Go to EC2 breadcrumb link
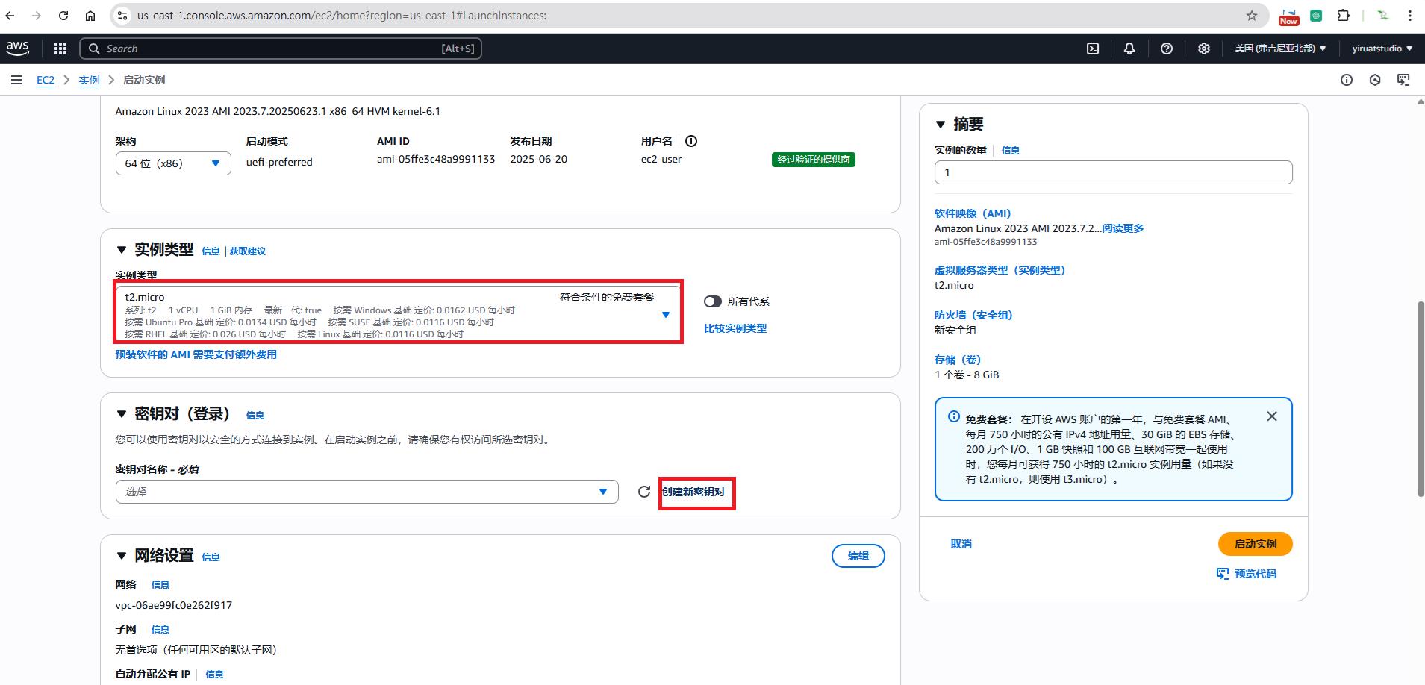 click(46, 80)
